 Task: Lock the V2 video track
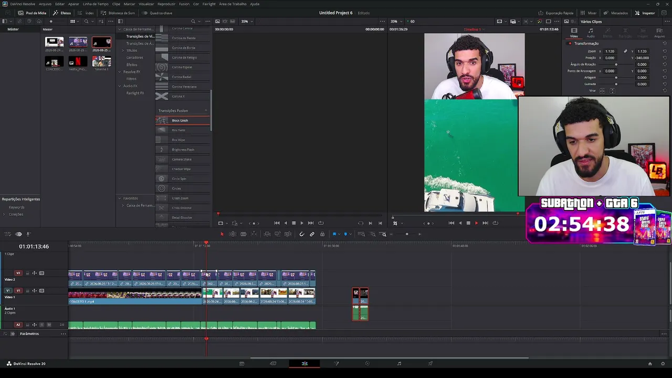pyautogui.click(x=26, y=273)
